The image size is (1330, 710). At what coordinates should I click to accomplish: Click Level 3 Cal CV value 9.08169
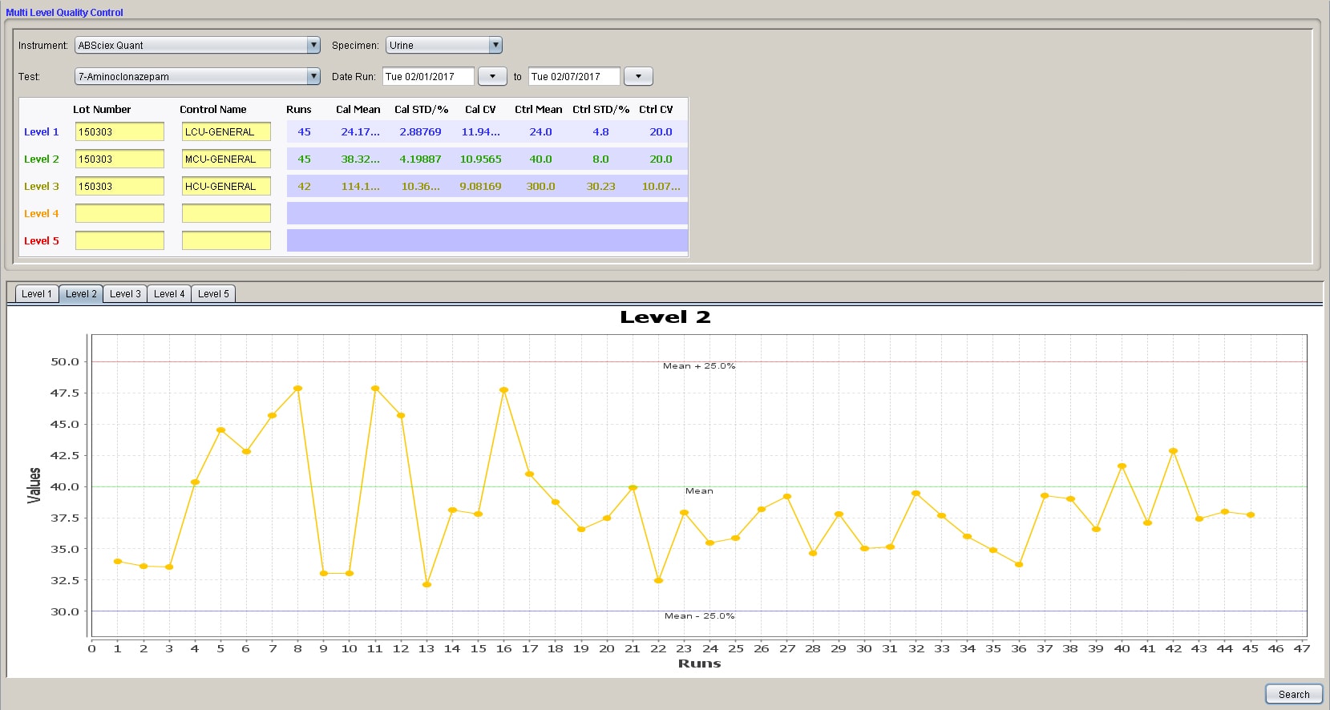point(481,187)
